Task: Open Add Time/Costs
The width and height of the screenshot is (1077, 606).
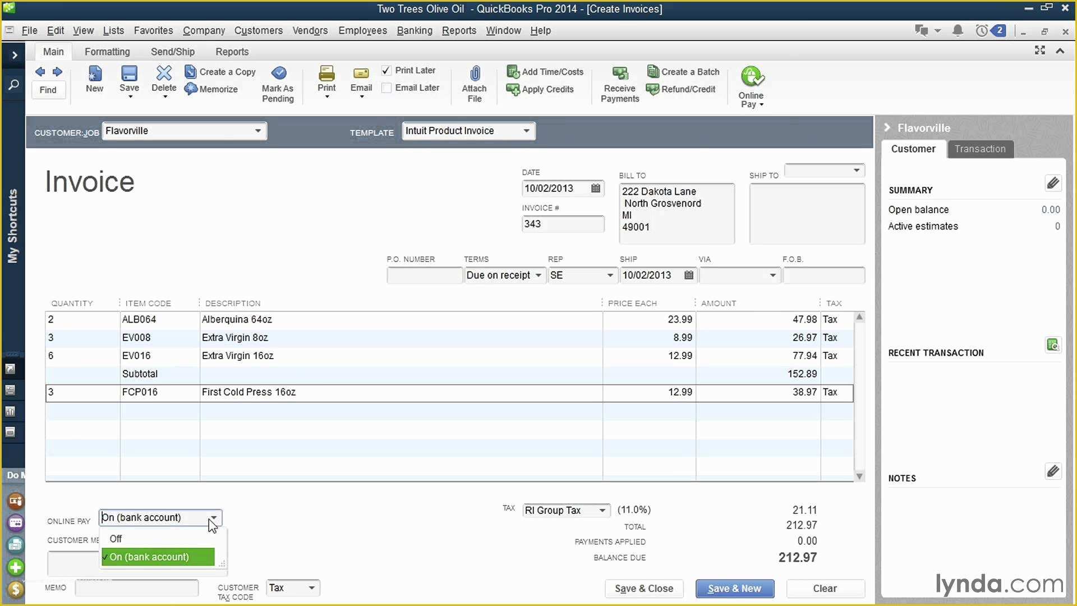Action: [545, 72]
